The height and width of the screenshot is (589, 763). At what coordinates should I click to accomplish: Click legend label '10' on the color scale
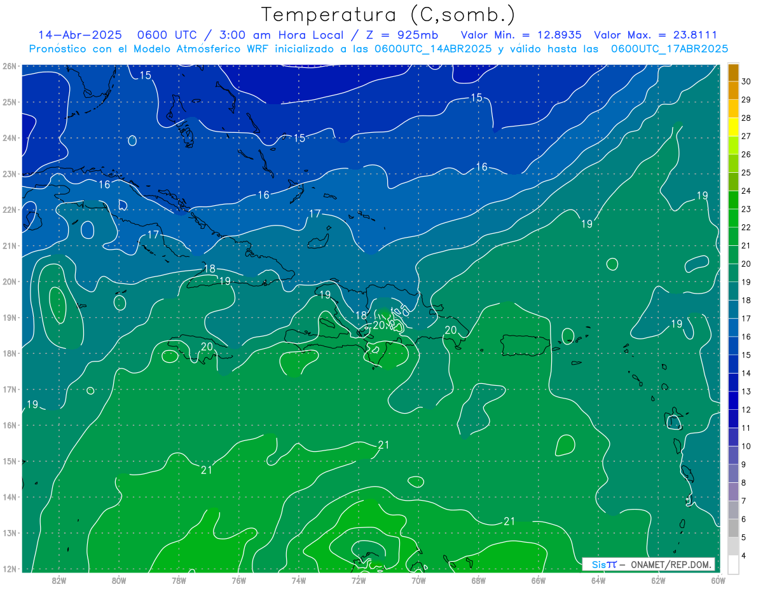(746, 446)
